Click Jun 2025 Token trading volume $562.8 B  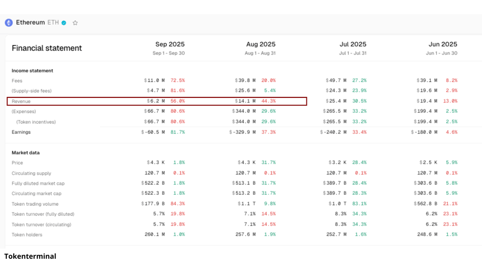pos(426,204)
